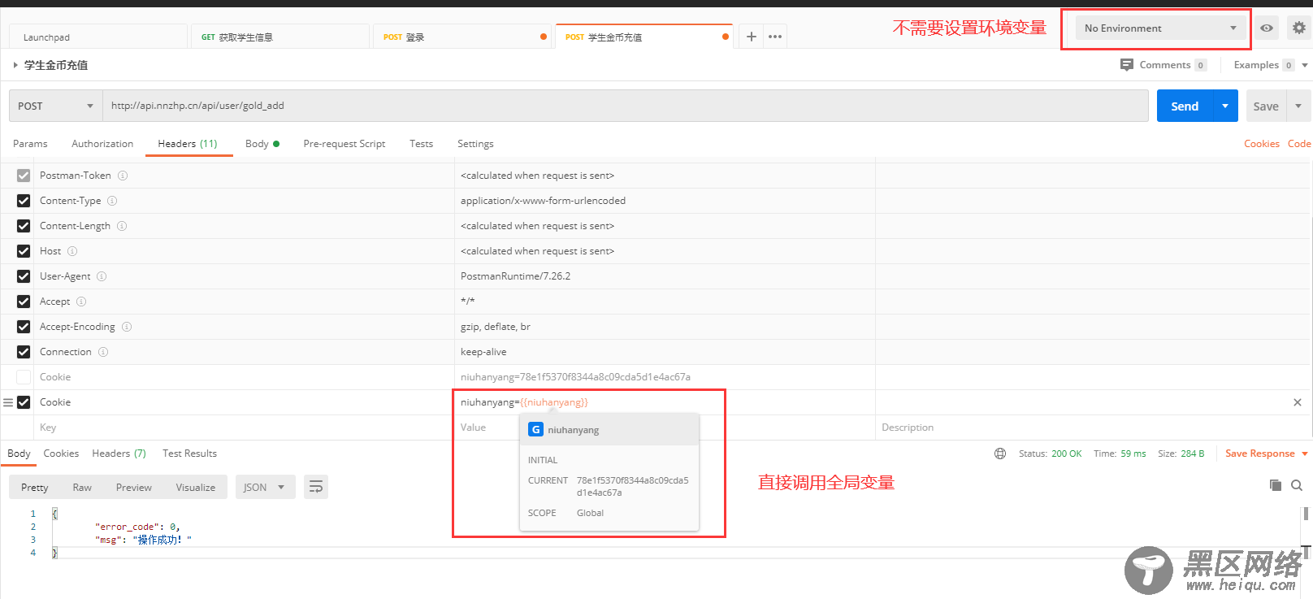The height and width of the screenshot is (599, 1313).
Task: Toggle line wrap icon in response toolbar
Action: [x=316, y=487]
